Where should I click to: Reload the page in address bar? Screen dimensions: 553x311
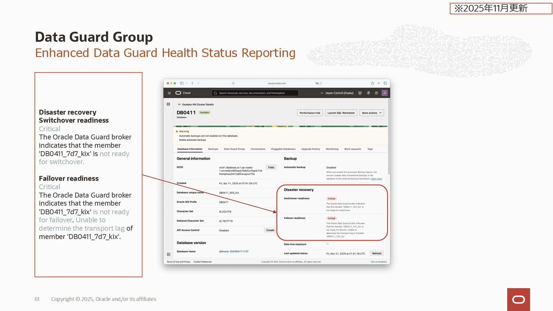(320, 84)
